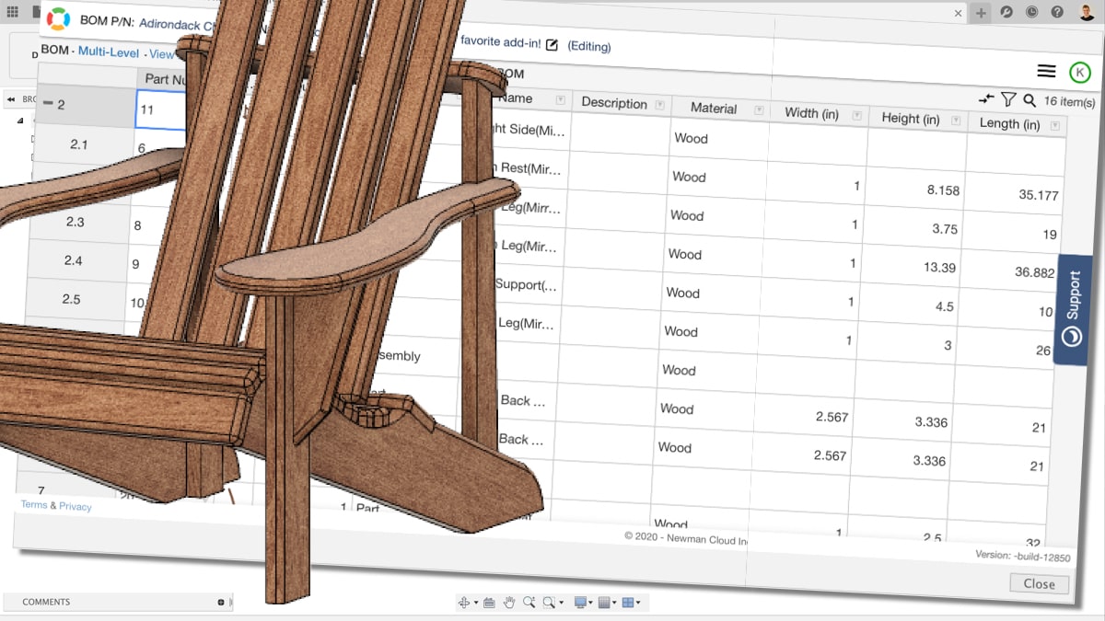The width and height of the screenshot is (1105, 621).
Task: Click the collapse columns arrows icon
Action: (986, 98)
